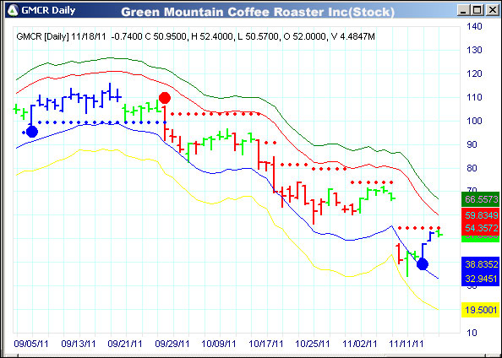
Task: Click the 09/13/11 date axis label
Action: (79, 344)
